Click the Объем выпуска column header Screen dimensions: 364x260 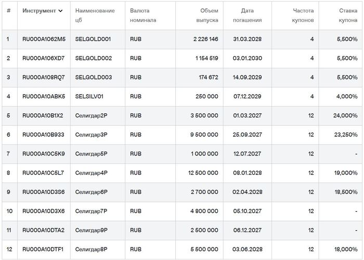206,15
